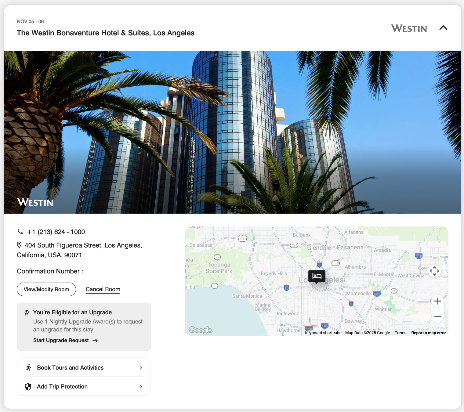Open the map Terms link

point(401,333)
